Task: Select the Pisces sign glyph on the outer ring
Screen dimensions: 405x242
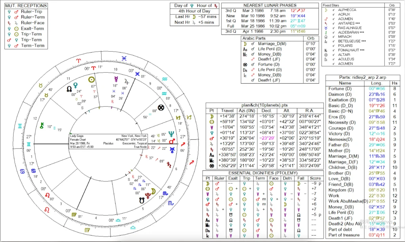Action: (124, 58)
